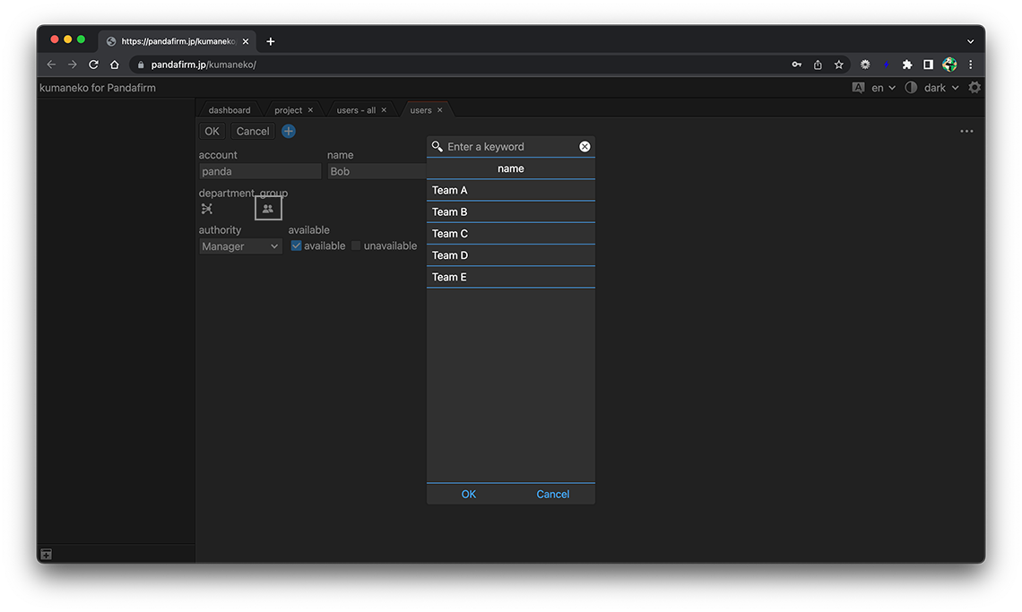1022x612 pixels.
Task: Switch to the users - all tab
Action: coord(356,110)
